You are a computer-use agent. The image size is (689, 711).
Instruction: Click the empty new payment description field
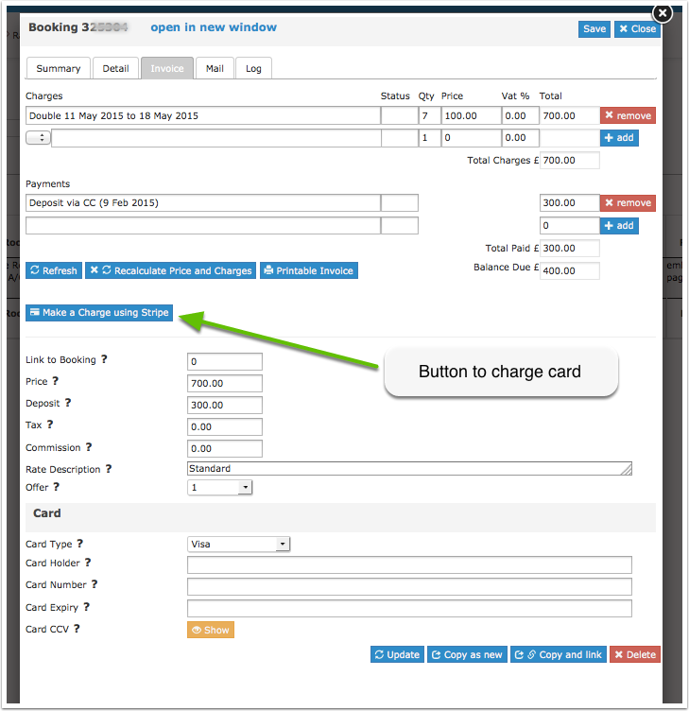(x=203, y=225)
